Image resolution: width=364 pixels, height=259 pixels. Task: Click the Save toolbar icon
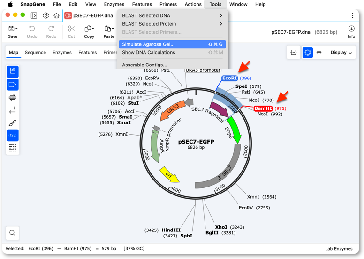(11, 29)
